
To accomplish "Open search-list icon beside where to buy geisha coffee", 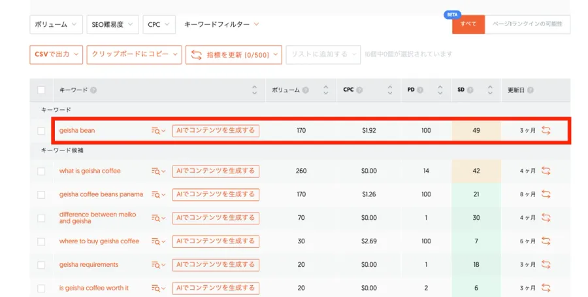I will 158,241.
